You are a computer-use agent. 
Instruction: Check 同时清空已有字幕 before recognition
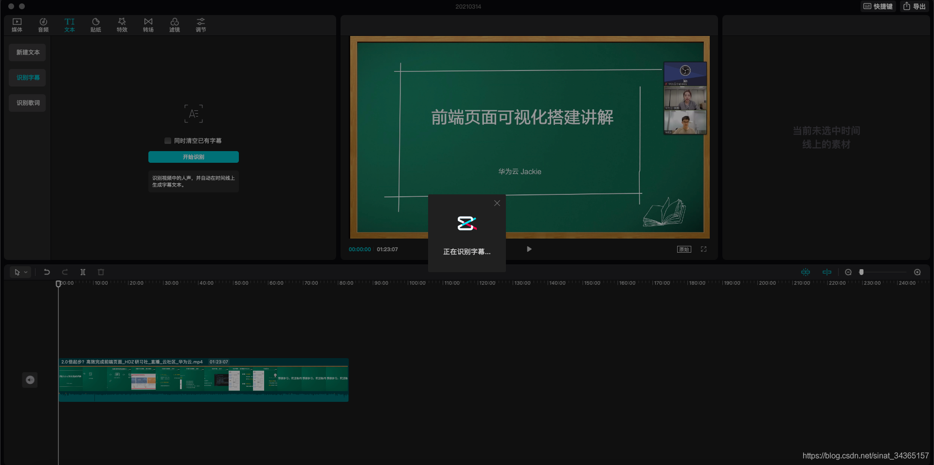(167, 140)
